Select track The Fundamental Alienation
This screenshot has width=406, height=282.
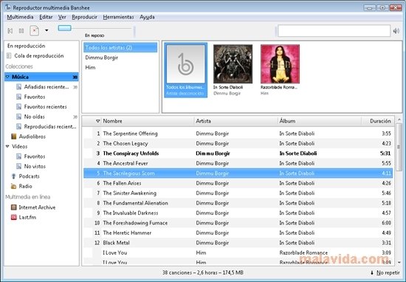click(x=238, y=203)
